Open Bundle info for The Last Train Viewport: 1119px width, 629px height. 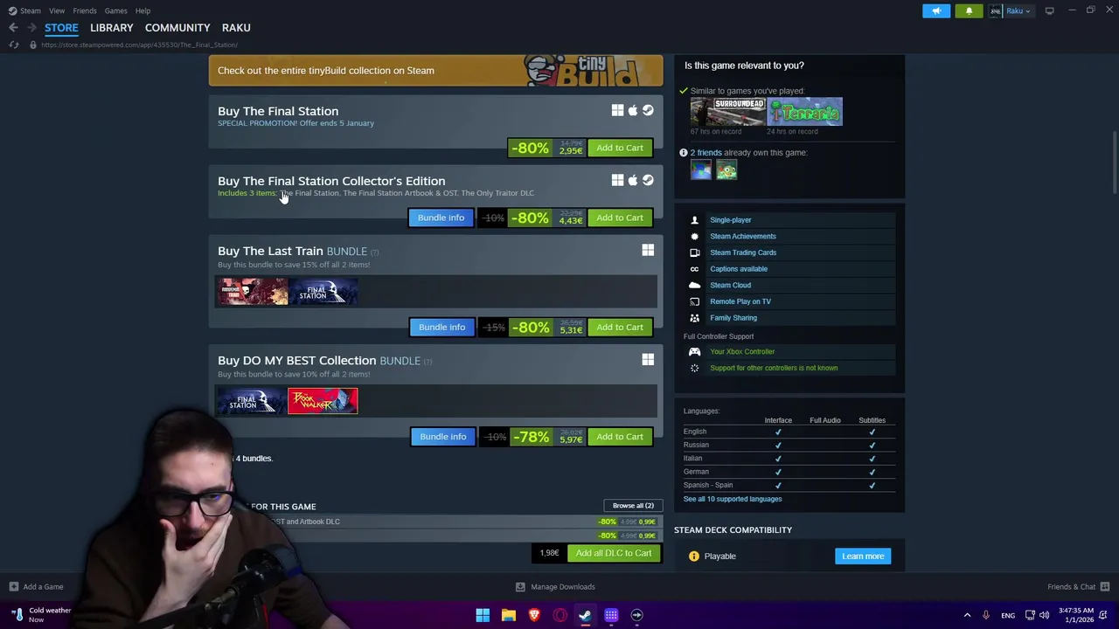[441, 327]
